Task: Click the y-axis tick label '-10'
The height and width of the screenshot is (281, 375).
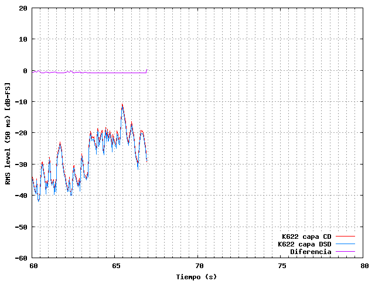Action: click(x=21, y=102)
